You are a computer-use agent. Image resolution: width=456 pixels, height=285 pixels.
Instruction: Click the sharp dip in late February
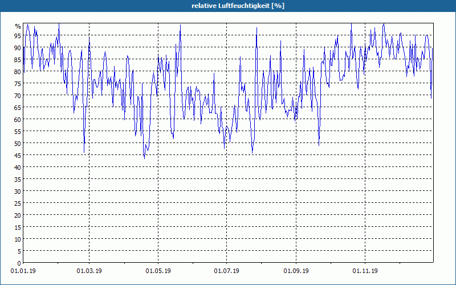84,152
